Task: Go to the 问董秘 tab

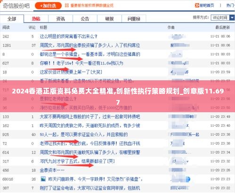Action: pos(134,19)
